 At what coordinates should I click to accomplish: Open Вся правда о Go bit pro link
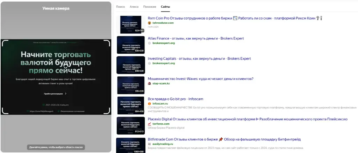click(176, 99)
